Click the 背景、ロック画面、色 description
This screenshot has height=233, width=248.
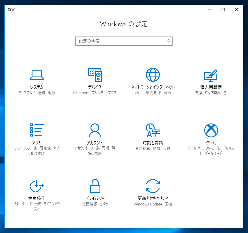211,93
